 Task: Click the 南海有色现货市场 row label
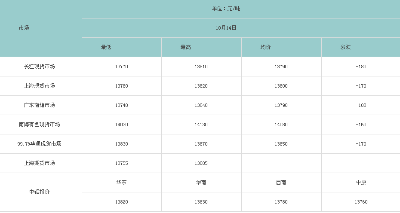(x=39, y=125)
